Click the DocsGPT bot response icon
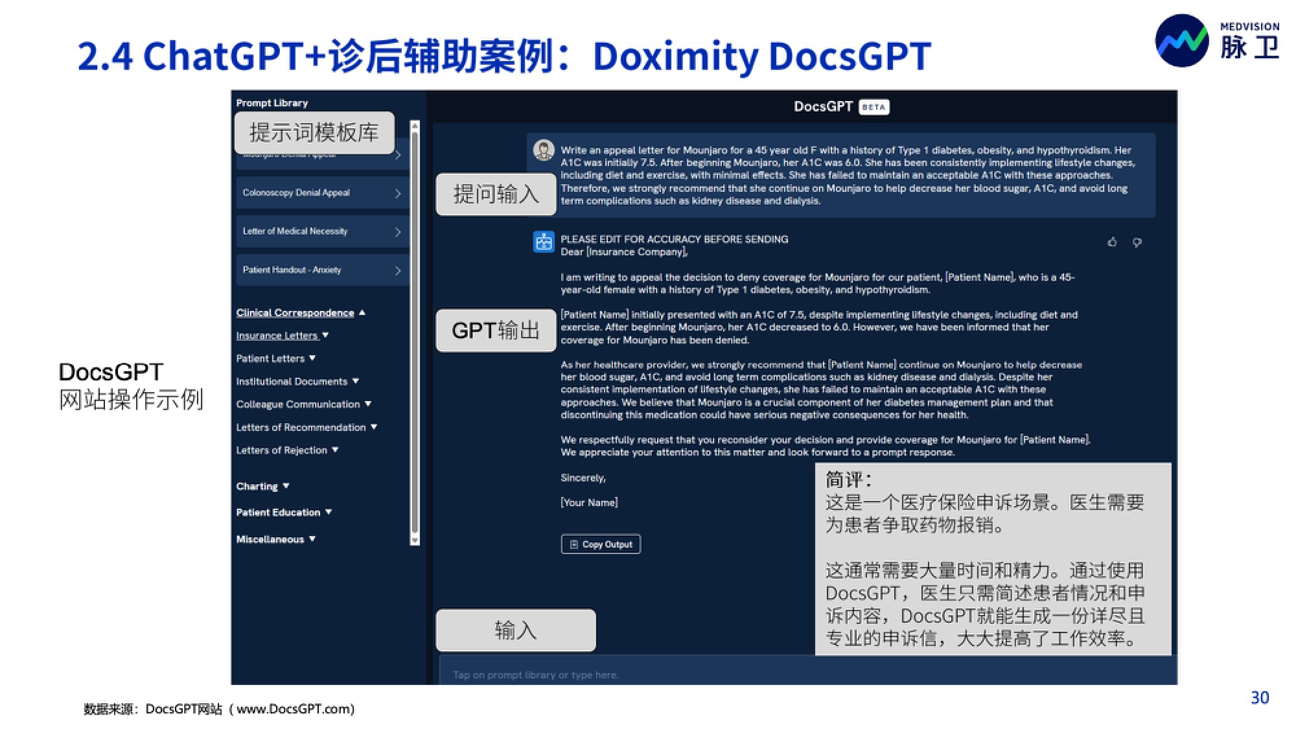This screenshot has width=1296, height=729. (543, 242)
